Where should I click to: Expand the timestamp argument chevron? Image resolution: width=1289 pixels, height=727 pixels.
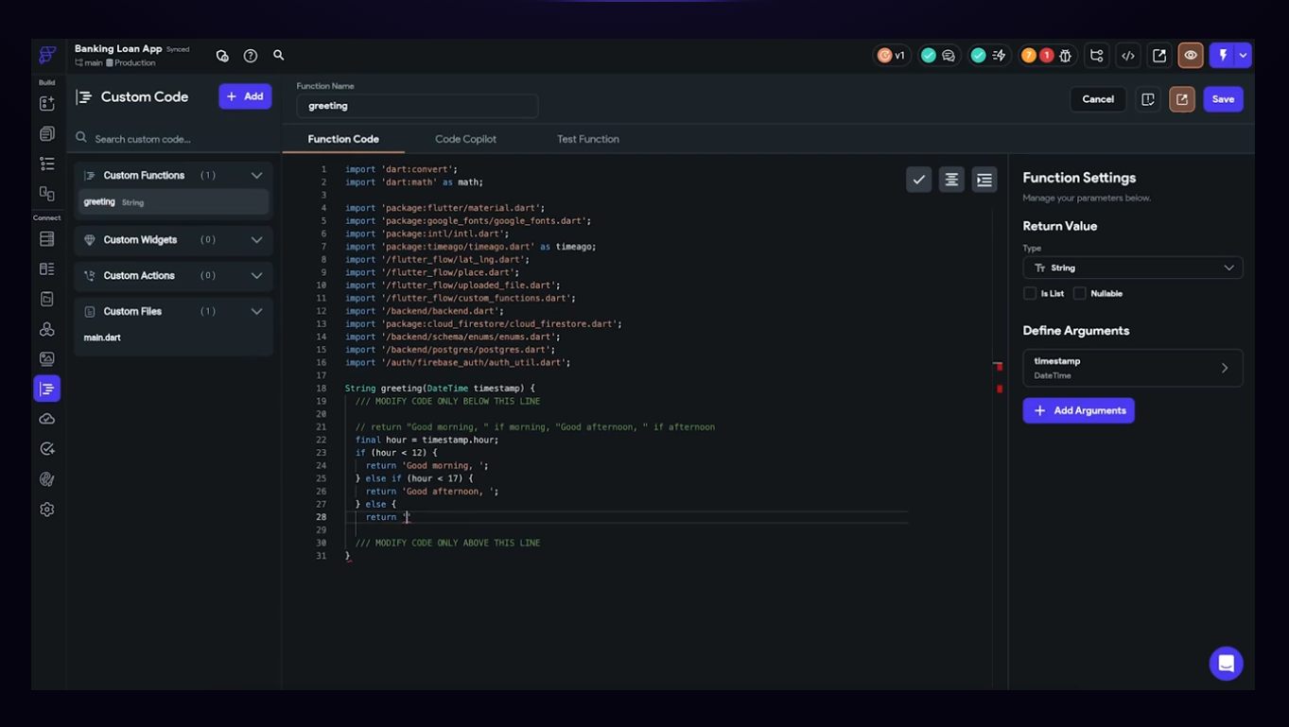1225,368
